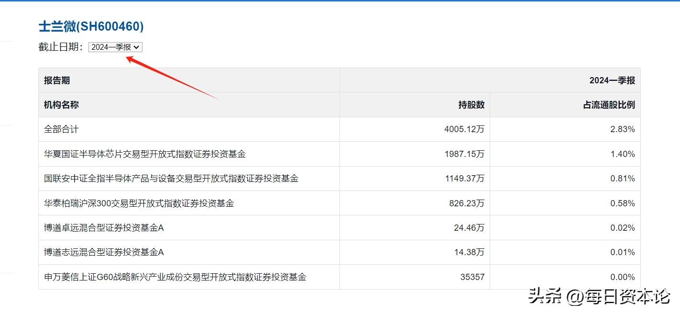The width and height of the screenshot is (680, 314).
Task: Select 博道卓远混合型证券投资基金A fund name
Action: click(104, 228)
